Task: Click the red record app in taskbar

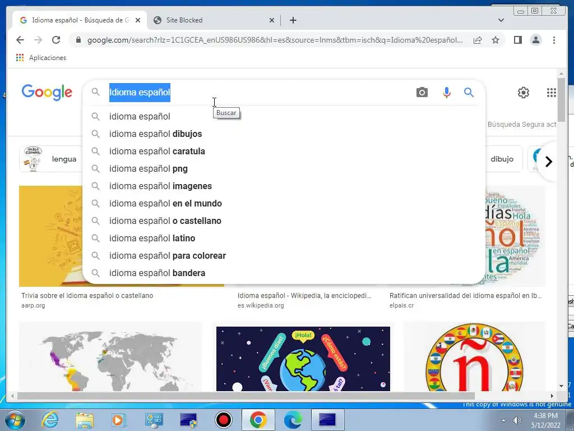Action: click(x=223, y=420)
